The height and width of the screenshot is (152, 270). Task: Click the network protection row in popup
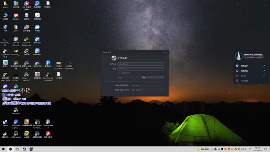[x=250, y=66]
